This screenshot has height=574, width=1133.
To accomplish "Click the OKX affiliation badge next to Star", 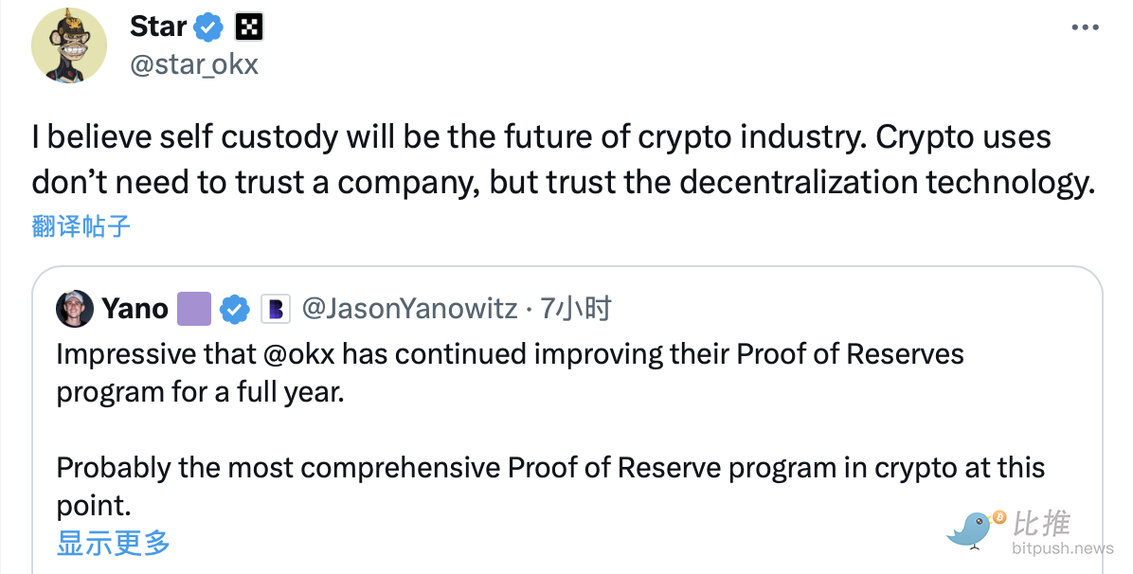I will 249,27.
